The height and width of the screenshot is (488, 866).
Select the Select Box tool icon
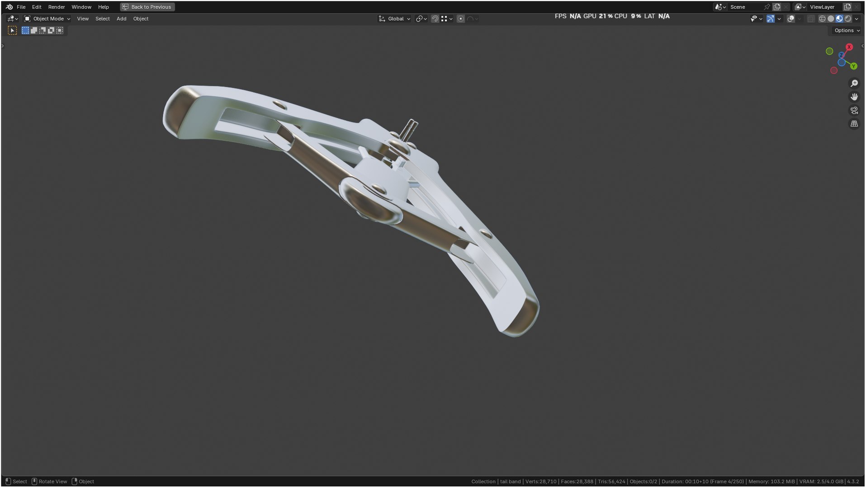(x=12, y=30)
